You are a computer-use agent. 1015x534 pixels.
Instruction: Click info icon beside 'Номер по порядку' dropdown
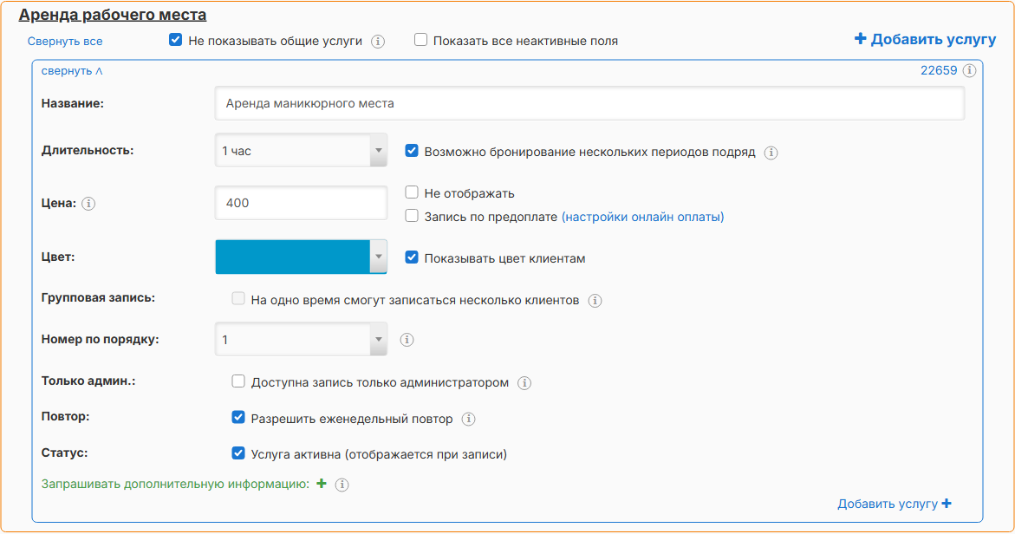click(407, 340)
